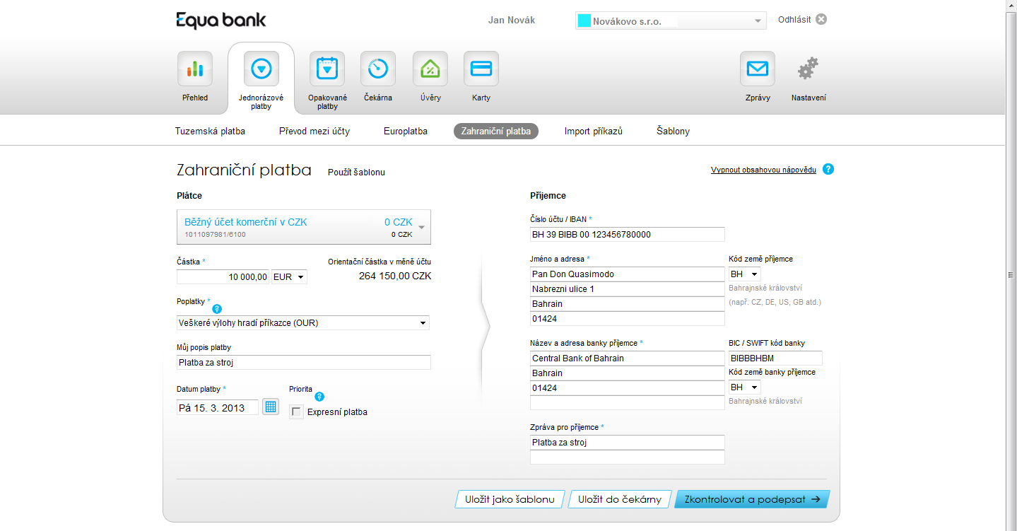Click the Odhlásit logout link
Viewport: 1017px width, 531px height.
[794, 20]
